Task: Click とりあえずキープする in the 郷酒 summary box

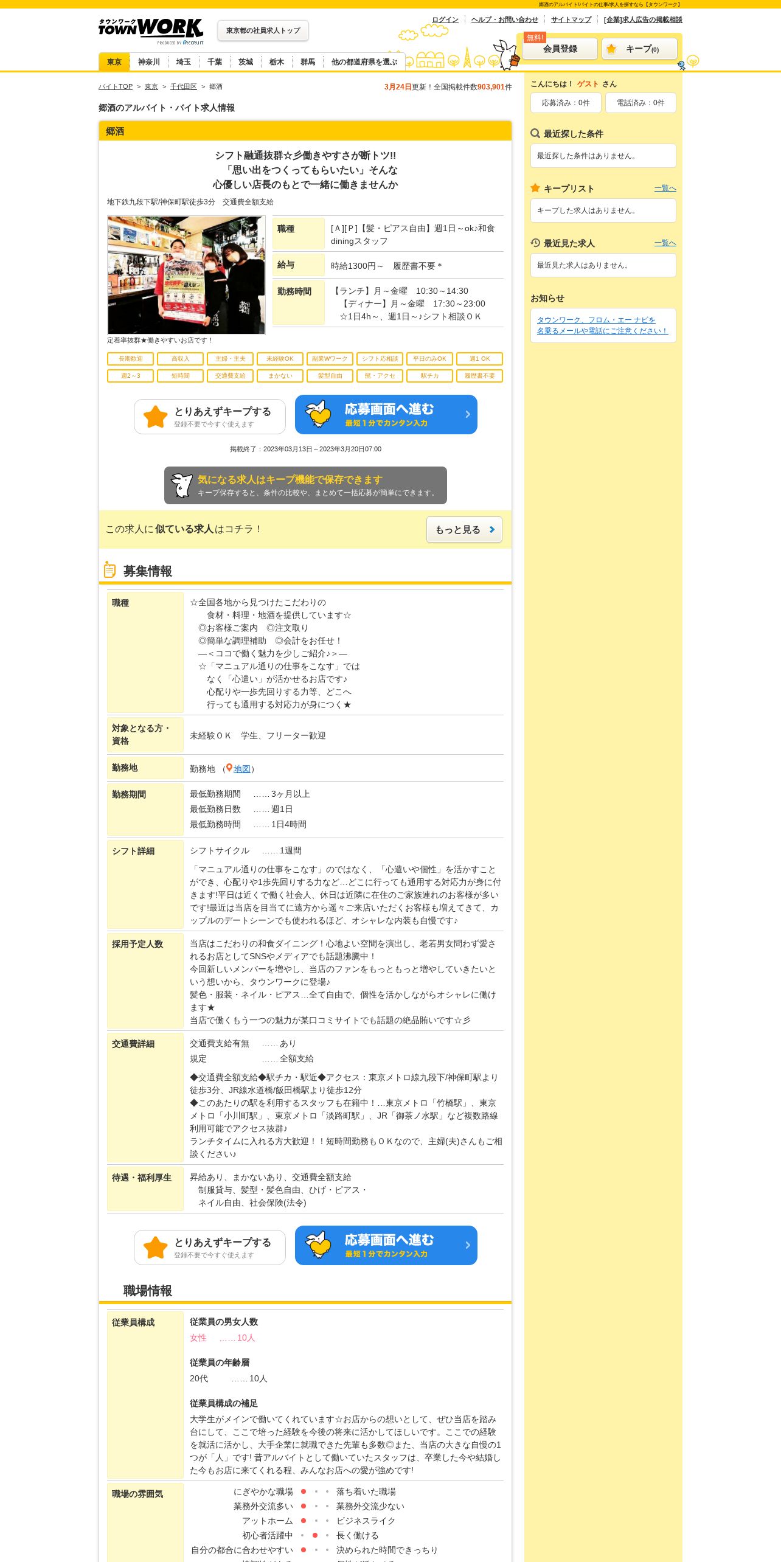Action: point(210,417)
